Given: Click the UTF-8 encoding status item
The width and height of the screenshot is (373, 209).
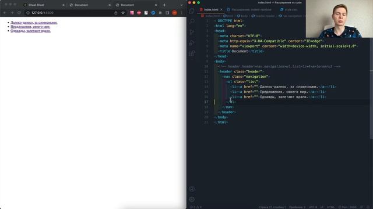Looking at the screenshot, I should [313, 207].
